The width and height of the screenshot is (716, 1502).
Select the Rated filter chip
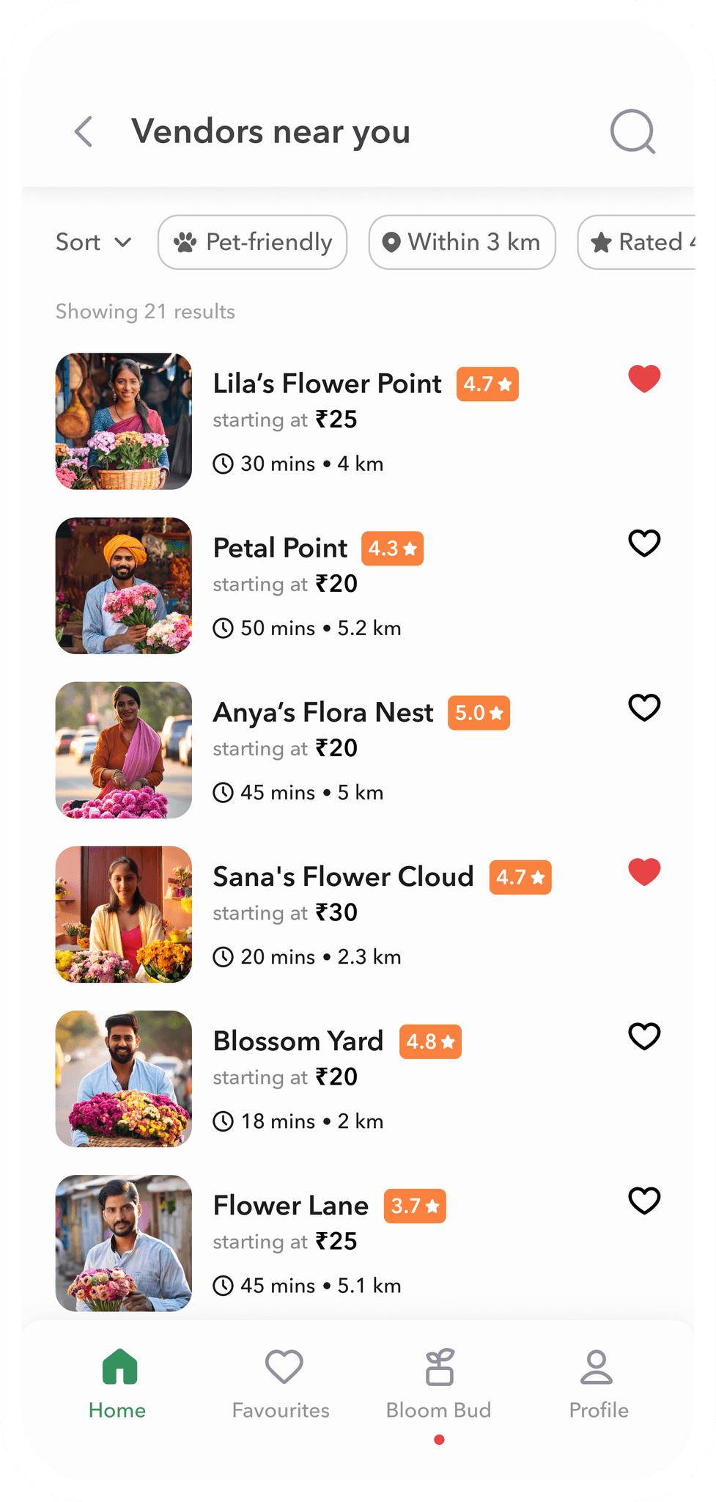click(x=636, y=242)
